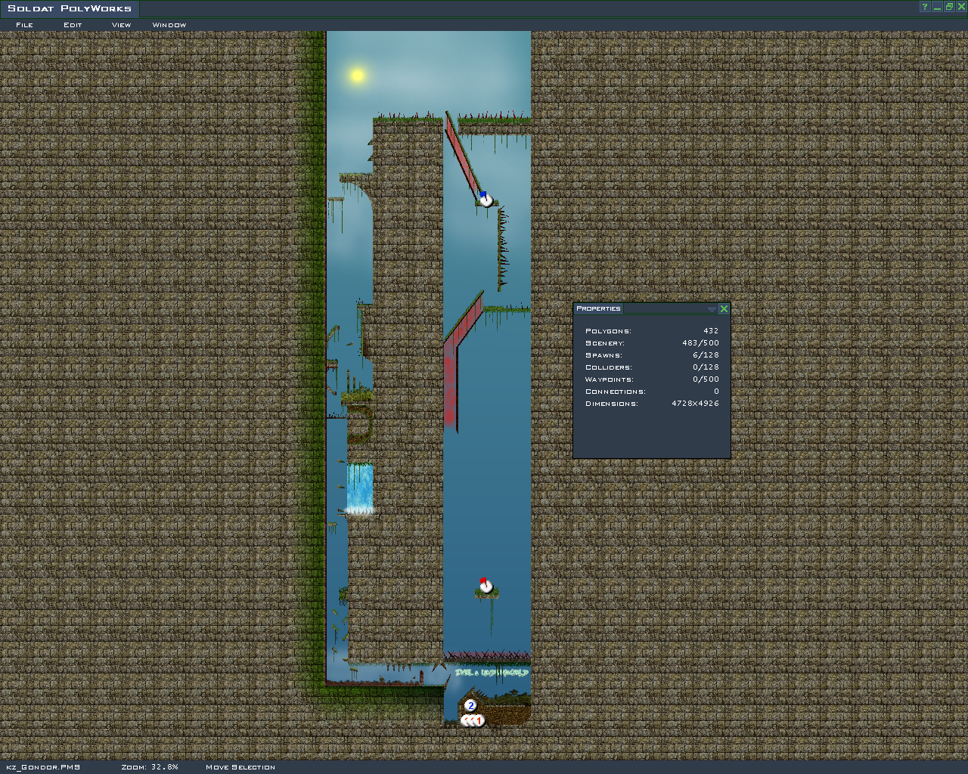Click the Move Selection status label

[240, 767]
